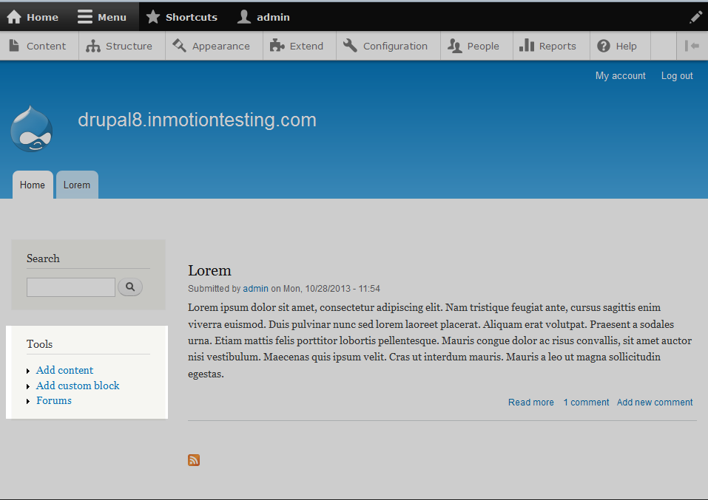This screenshot has height=500, width=708.
Task: Click inside the Search text field
Action: point(71,287)
